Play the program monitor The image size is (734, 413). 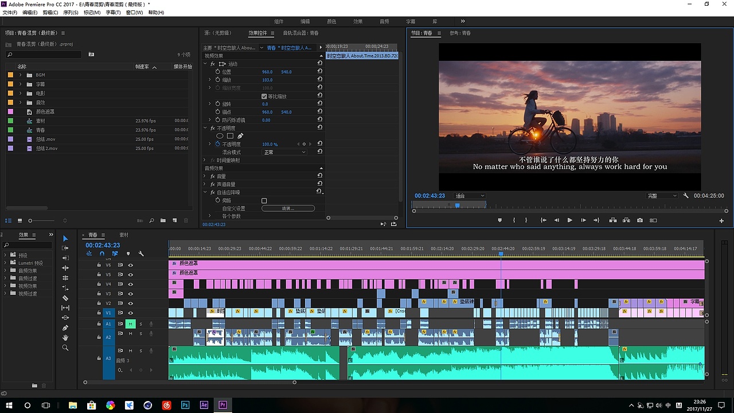pyautogui.click(x=569, y=220)
